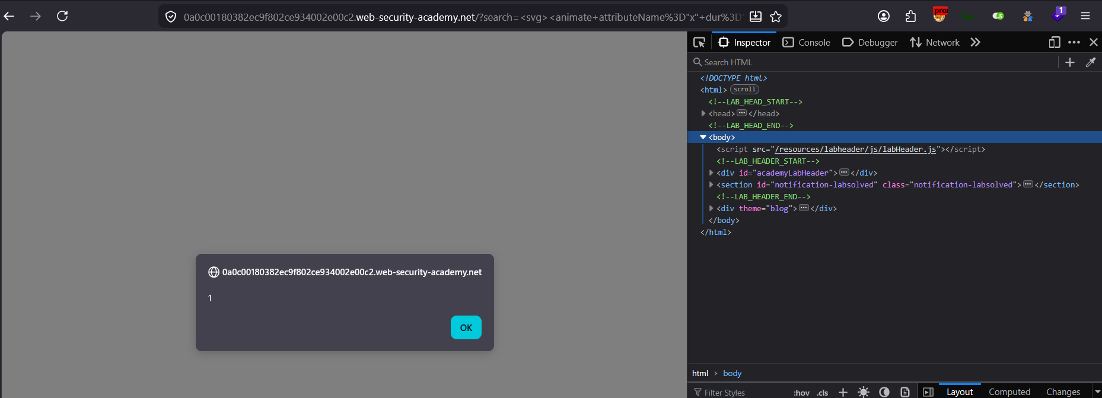
Task: Open the purple extension with badge 1
Action: click(1058, 14)
